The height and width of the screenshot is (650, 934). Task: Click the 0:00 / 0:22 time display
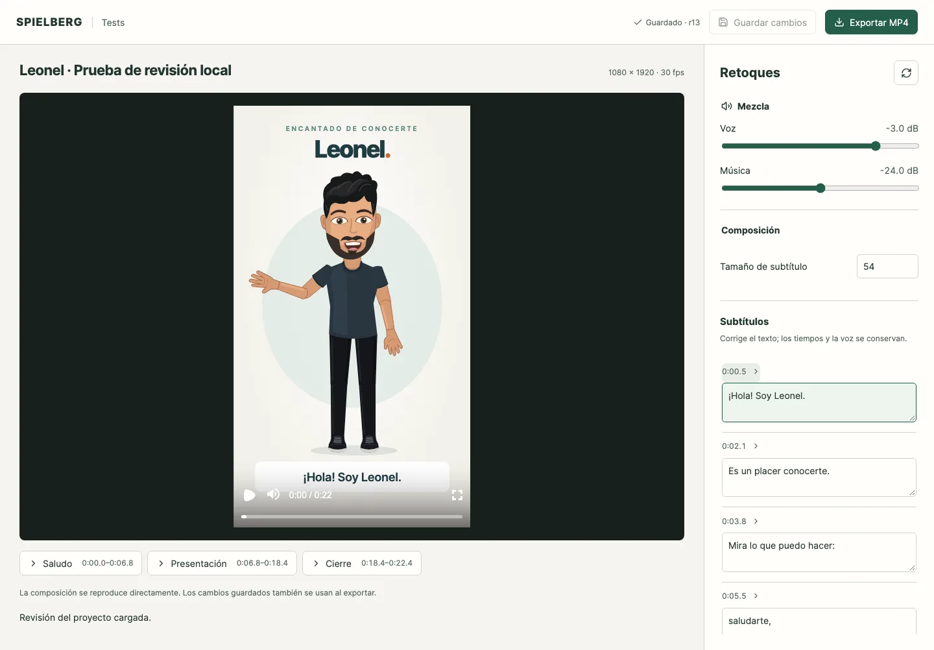pyautogui.click(x=310, y=495)
